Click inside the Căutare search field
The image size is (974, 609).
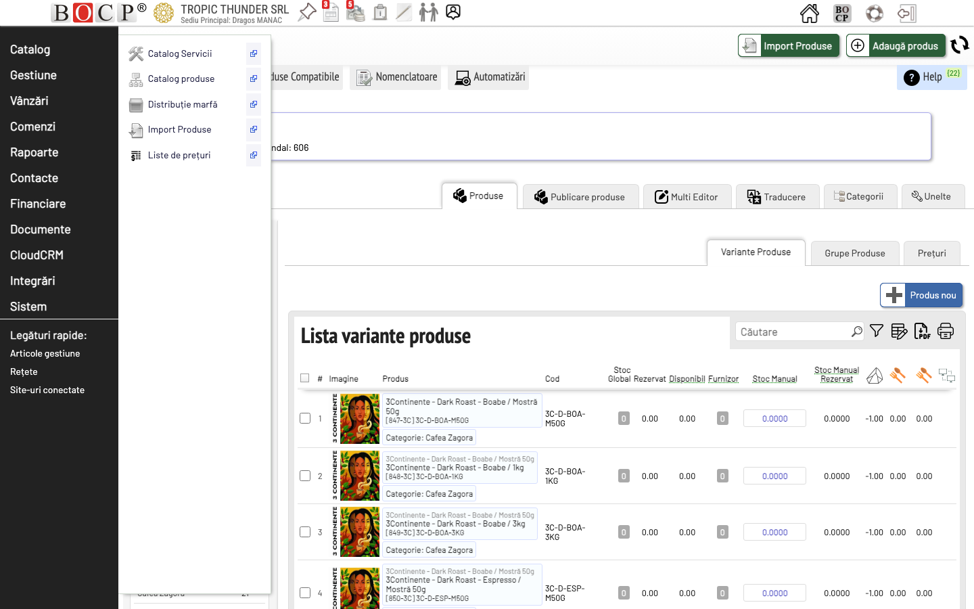coord(791,332)
